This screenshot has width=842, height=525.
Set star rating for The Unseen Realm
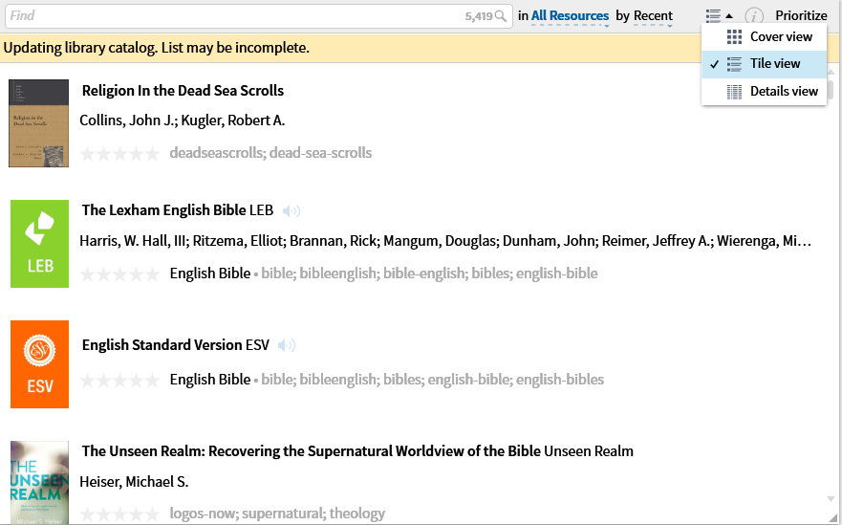coord(119,514)
